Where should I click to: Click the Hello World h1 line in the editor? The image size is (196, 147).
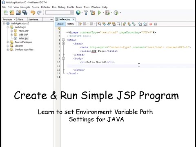coord(97,62)
